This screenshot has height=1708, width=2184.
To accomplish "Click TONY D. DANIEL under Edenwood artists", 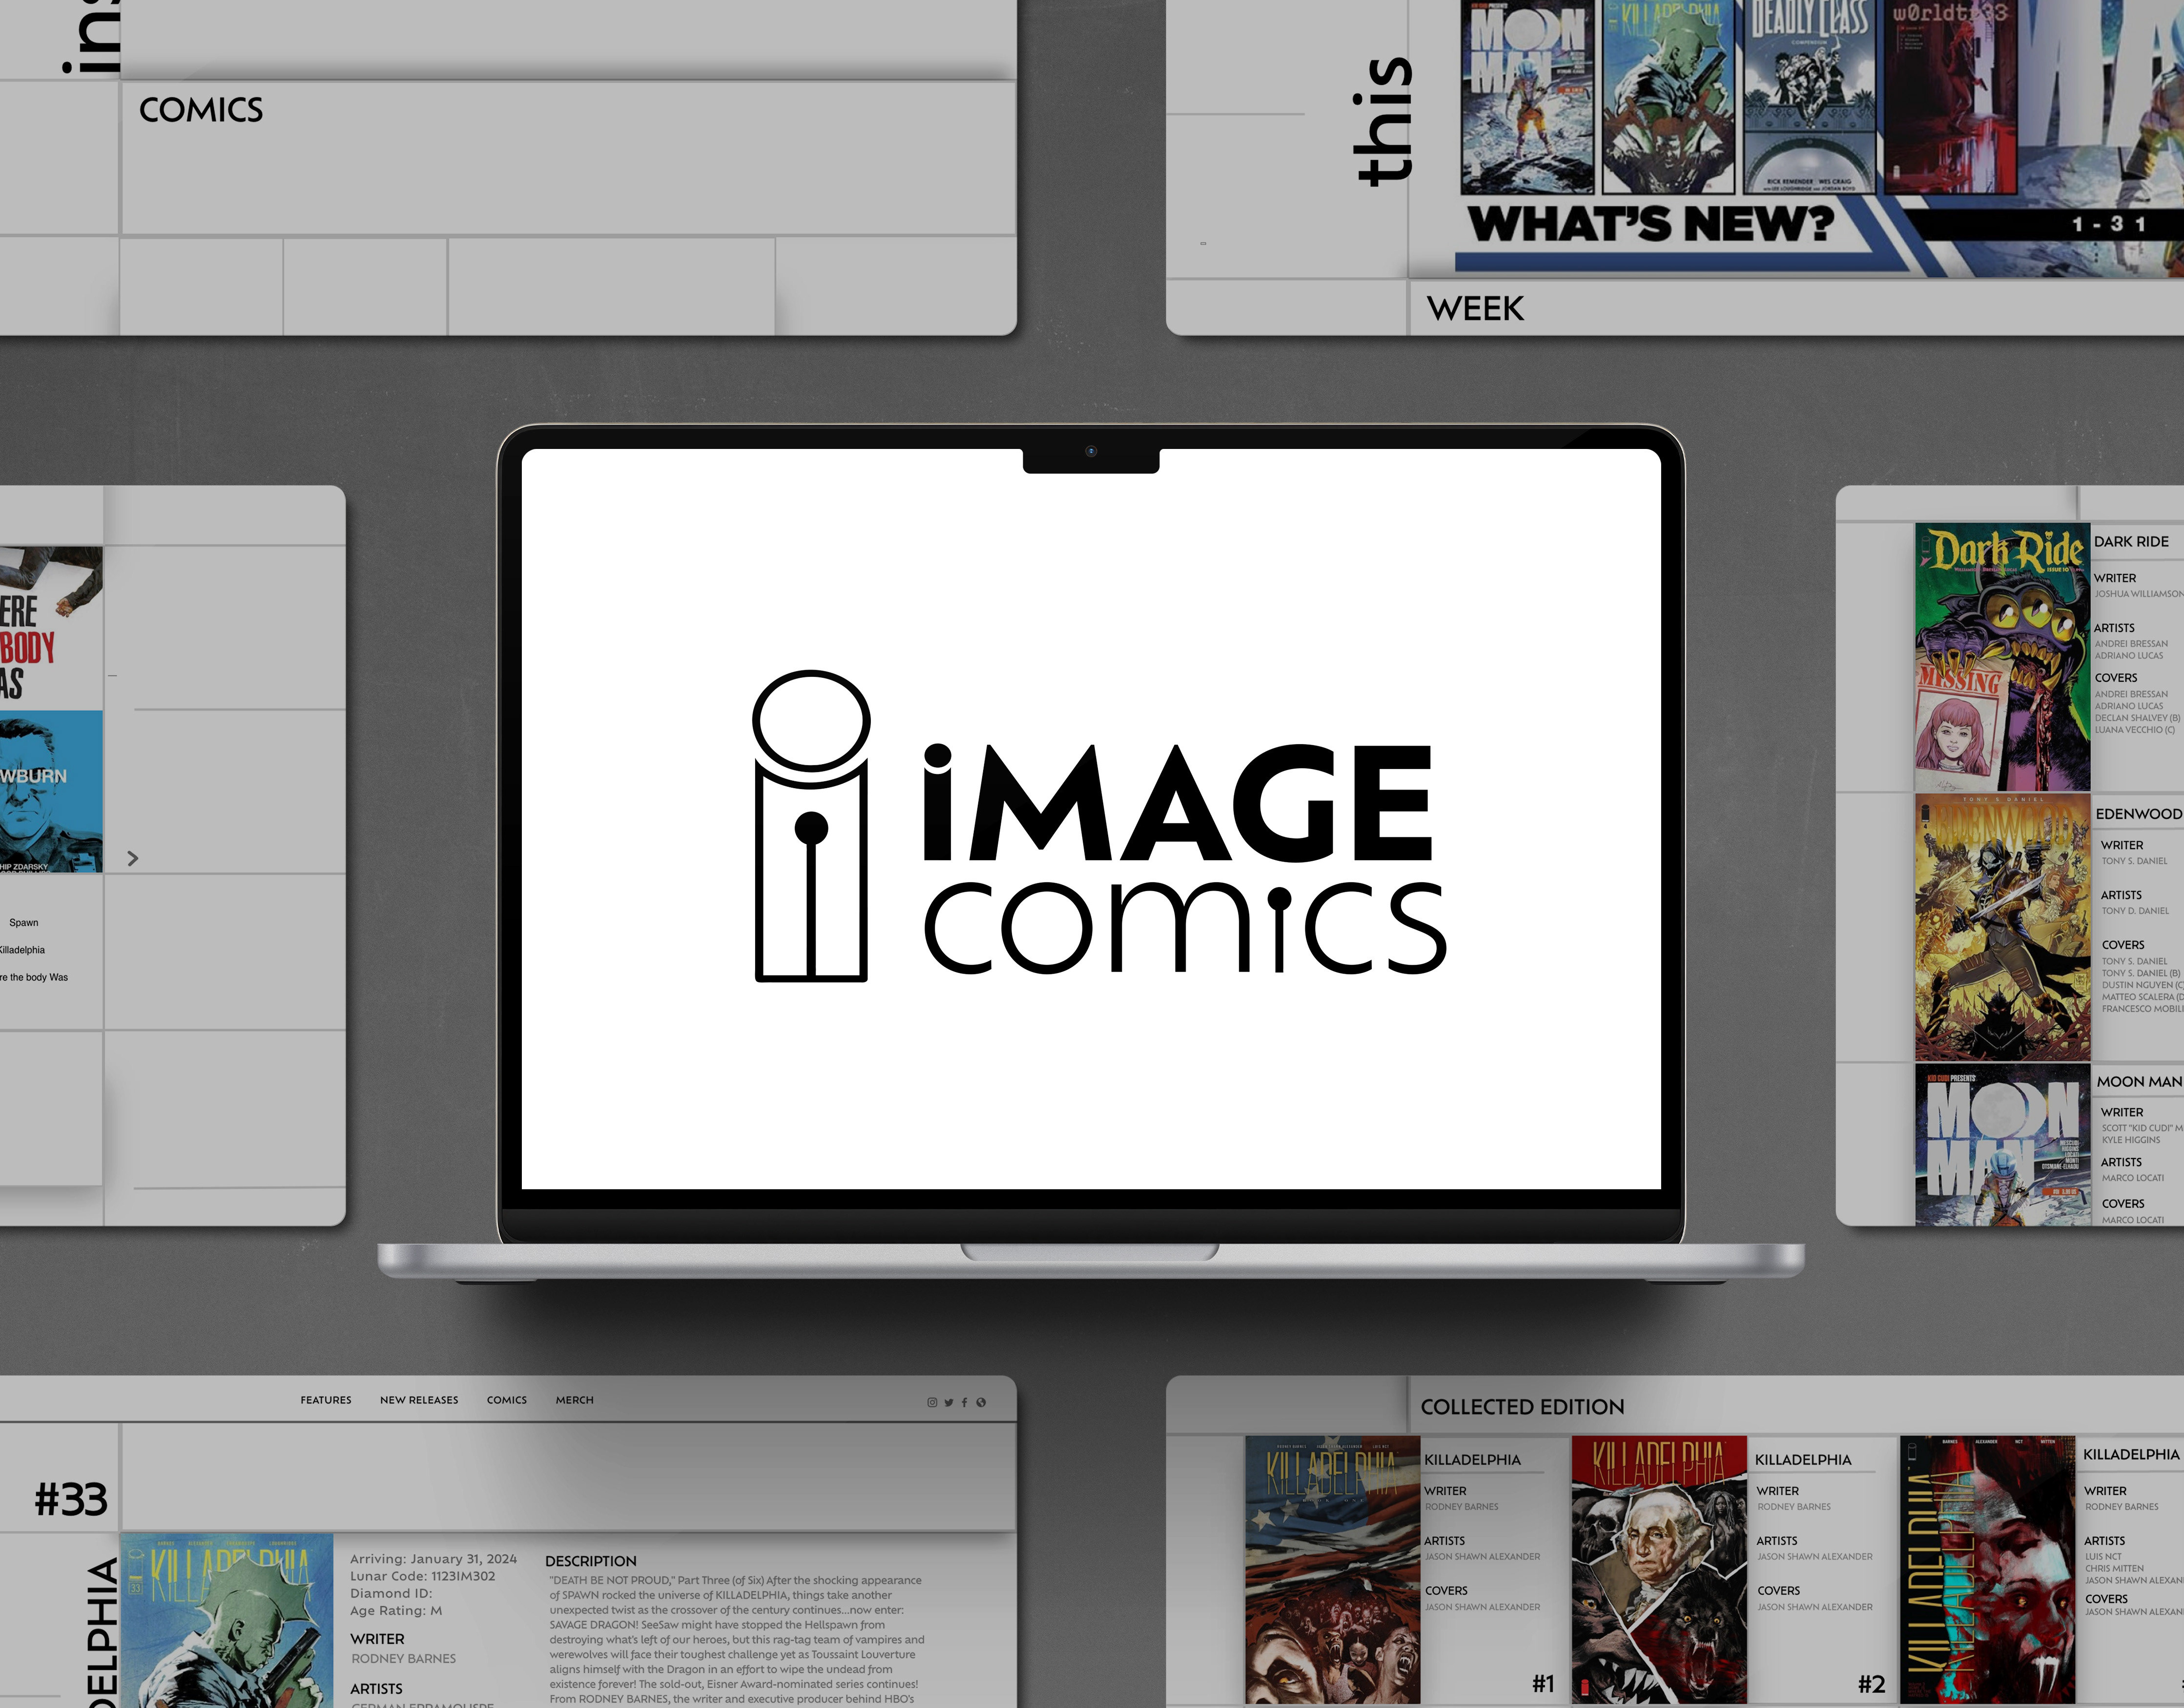I will [x=2135, y=911].
